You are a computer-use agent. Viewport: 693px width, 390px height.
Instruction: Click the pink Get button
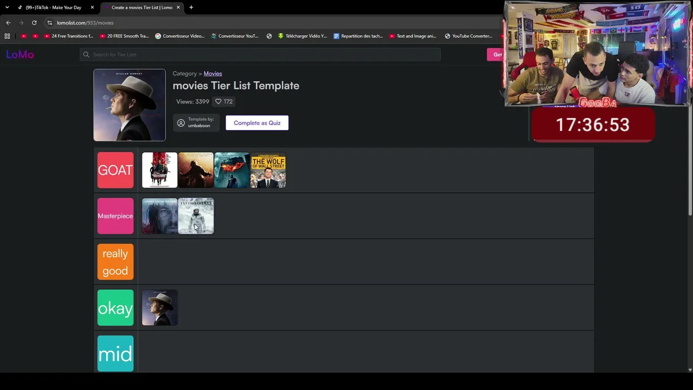(496, 54)
